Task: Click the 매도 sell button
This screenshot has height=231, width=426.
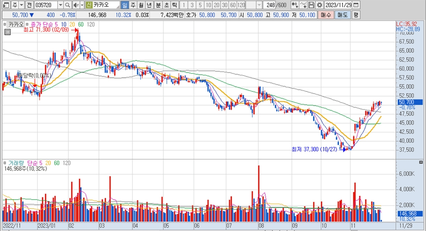Action: click(x=343, y=15)
